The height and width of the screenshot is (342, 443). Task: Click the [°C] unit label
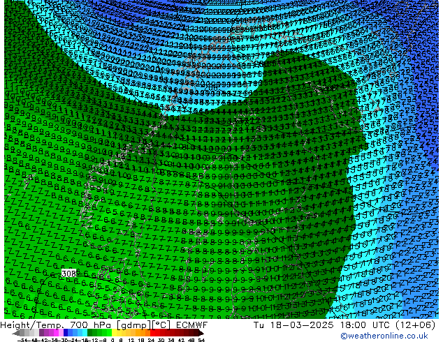tap(161, 325)
